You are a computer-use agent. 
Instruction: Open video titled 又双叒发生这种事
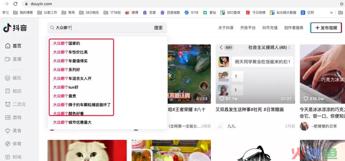pyautogui.click(x=250, y=109)
